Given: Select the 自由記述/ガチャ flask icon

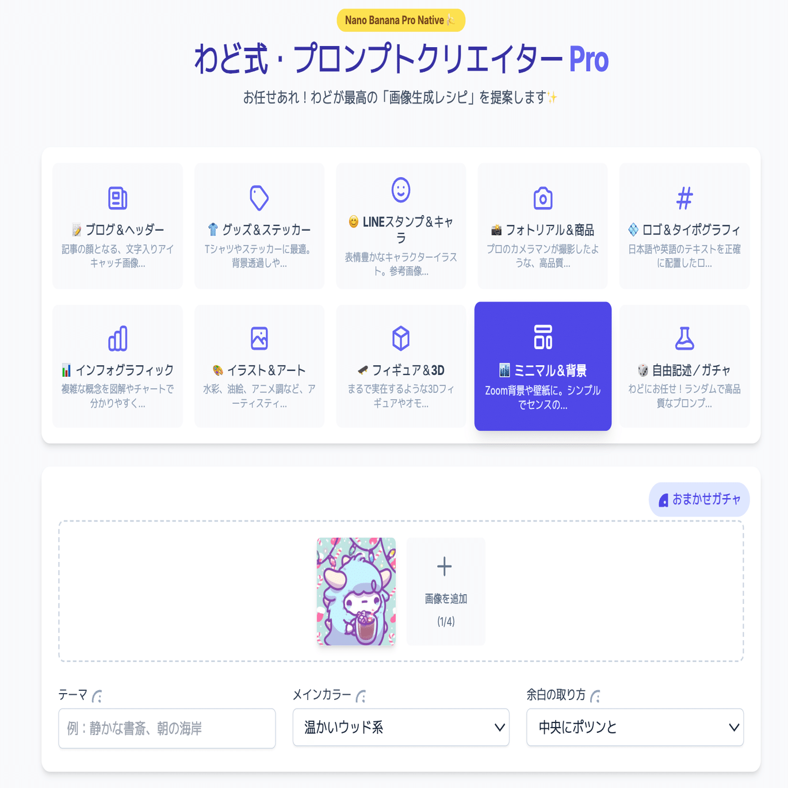Looking at the screenshot, I should pyautogui.click(x=684, y=338).
